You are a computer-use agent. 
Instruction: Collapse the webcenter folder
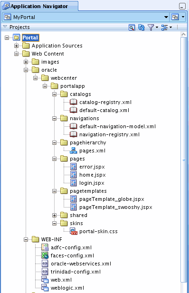(x=36, y=78)
